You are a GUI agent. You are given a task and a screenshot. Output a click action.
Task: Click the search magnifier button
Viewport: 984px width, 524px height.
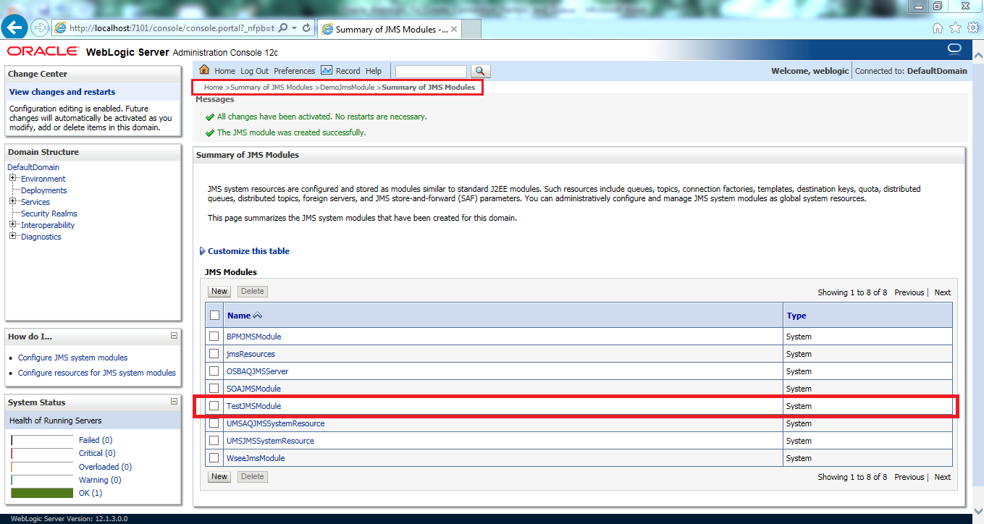point(480,71)
